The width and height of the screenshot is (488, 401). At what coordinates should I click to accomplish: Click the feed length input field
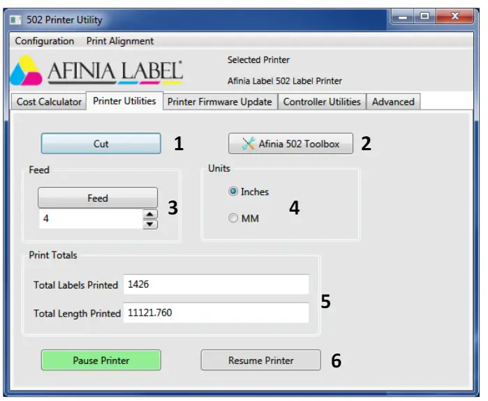(x=90, y=219)
